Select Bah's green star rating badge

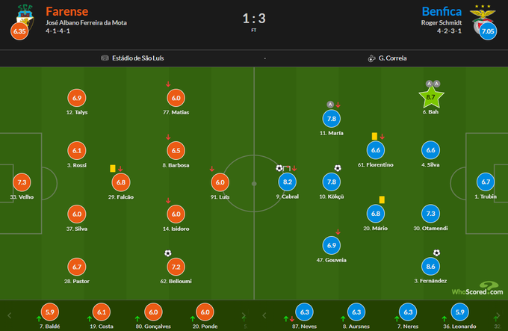[430, 96]
